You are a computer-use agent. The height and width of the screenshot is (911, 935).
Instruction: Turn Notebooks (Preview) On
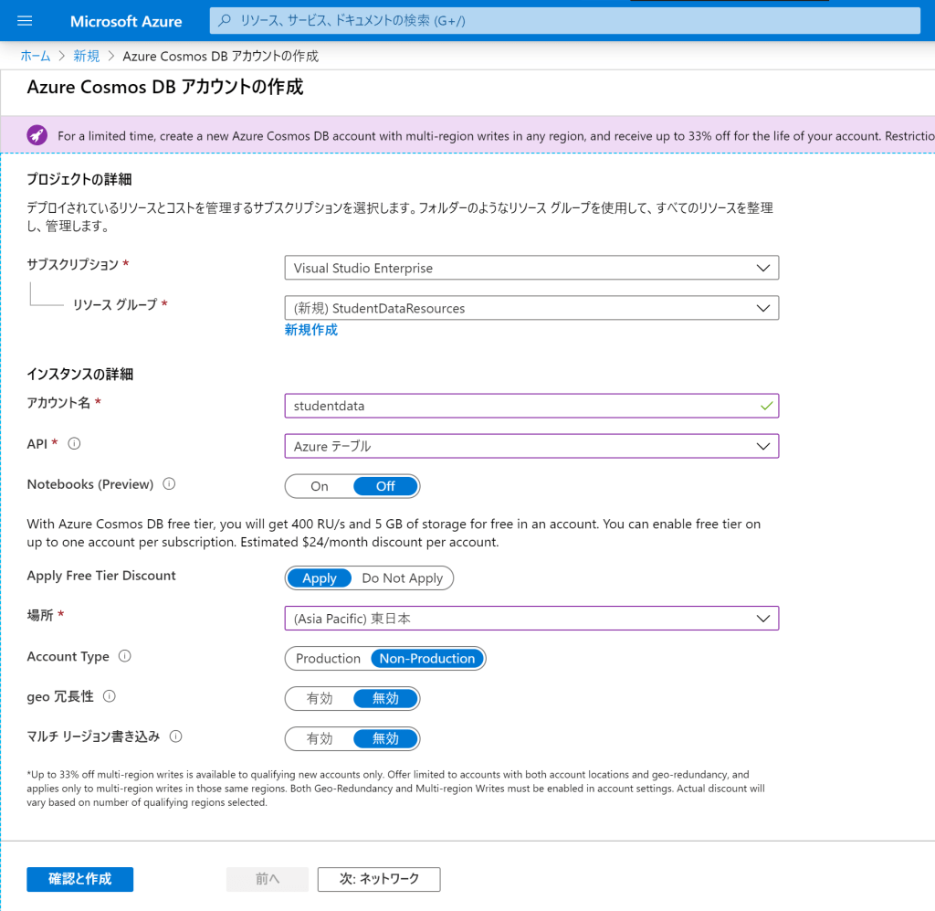click(x=320, y=486)
